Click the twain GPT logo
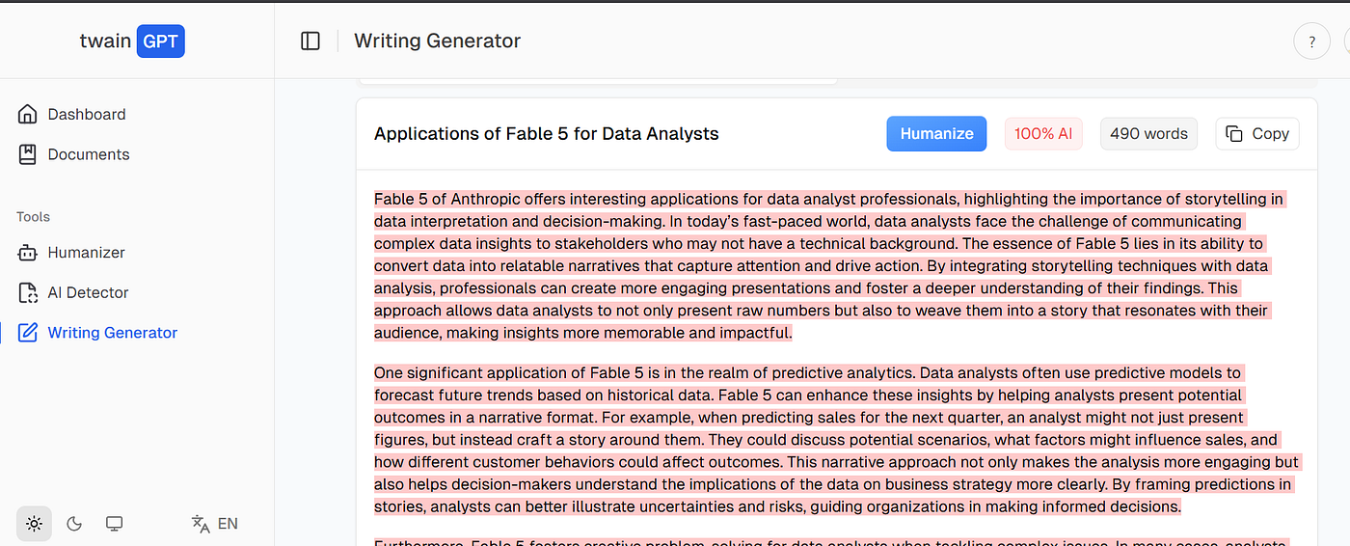Screen dimensions: 1350x546 [132, 41]
